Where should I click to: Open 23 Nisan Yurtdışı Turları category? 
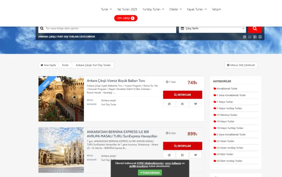(x=230, y=148)
